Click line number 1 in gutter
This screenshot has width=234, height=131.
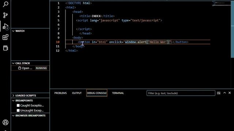pyautogui.click(x=58, y=3)
